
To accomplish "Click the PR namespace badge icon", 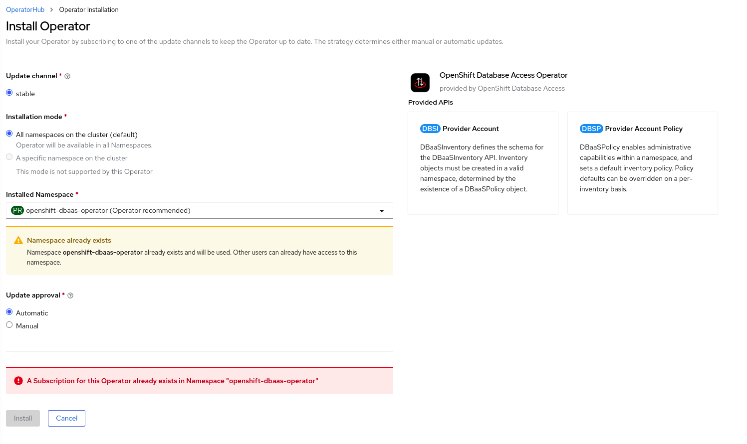I will tap(17, 210).
